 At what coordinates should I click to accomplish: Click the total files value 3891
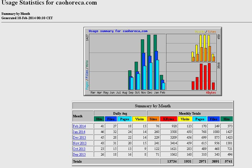tap(214, 162)
